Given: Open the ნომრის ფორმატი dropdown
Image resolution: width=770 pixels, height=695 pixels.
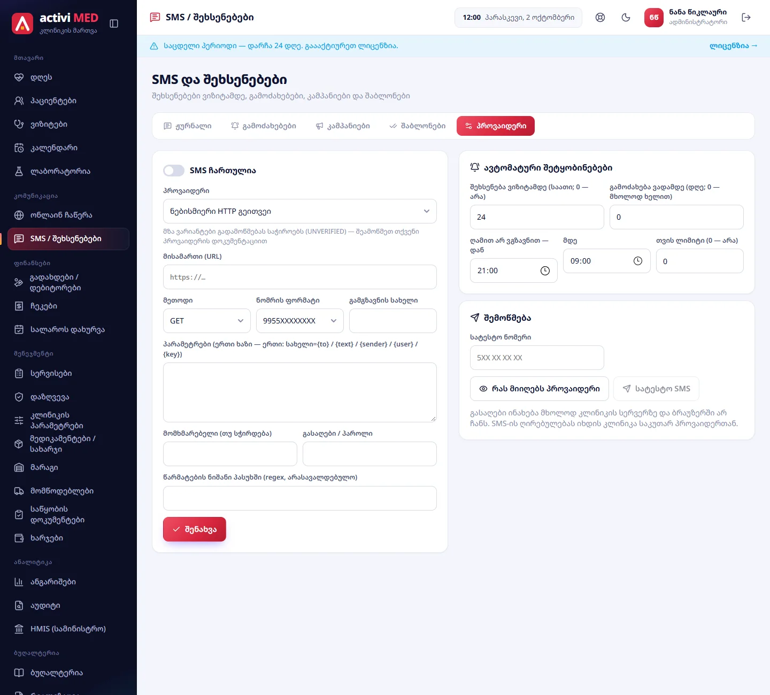Looking at the screenshot, I should click(300, 321).
